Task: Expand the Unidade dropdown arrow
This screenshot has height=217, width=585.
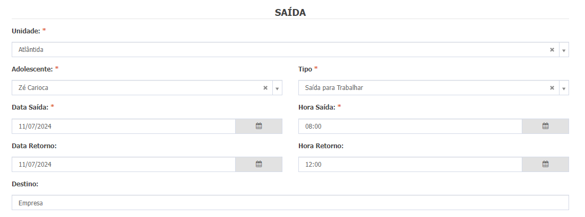Action: (x=564, y=50)
